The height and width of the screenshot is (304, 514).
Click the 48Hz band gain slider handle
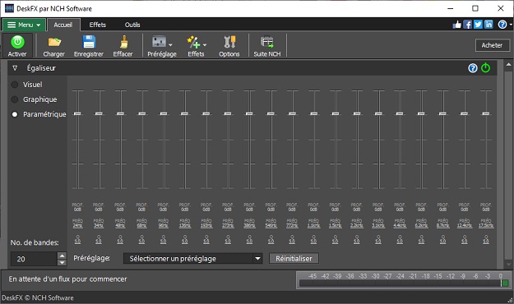121,113
